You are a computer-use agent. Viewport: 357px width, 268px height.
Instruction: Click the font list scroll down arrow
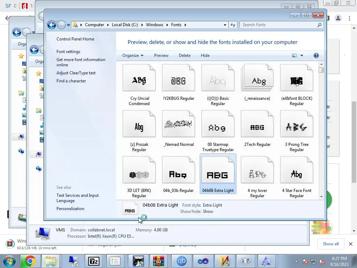pyautogui.click(x=321, y=196)
